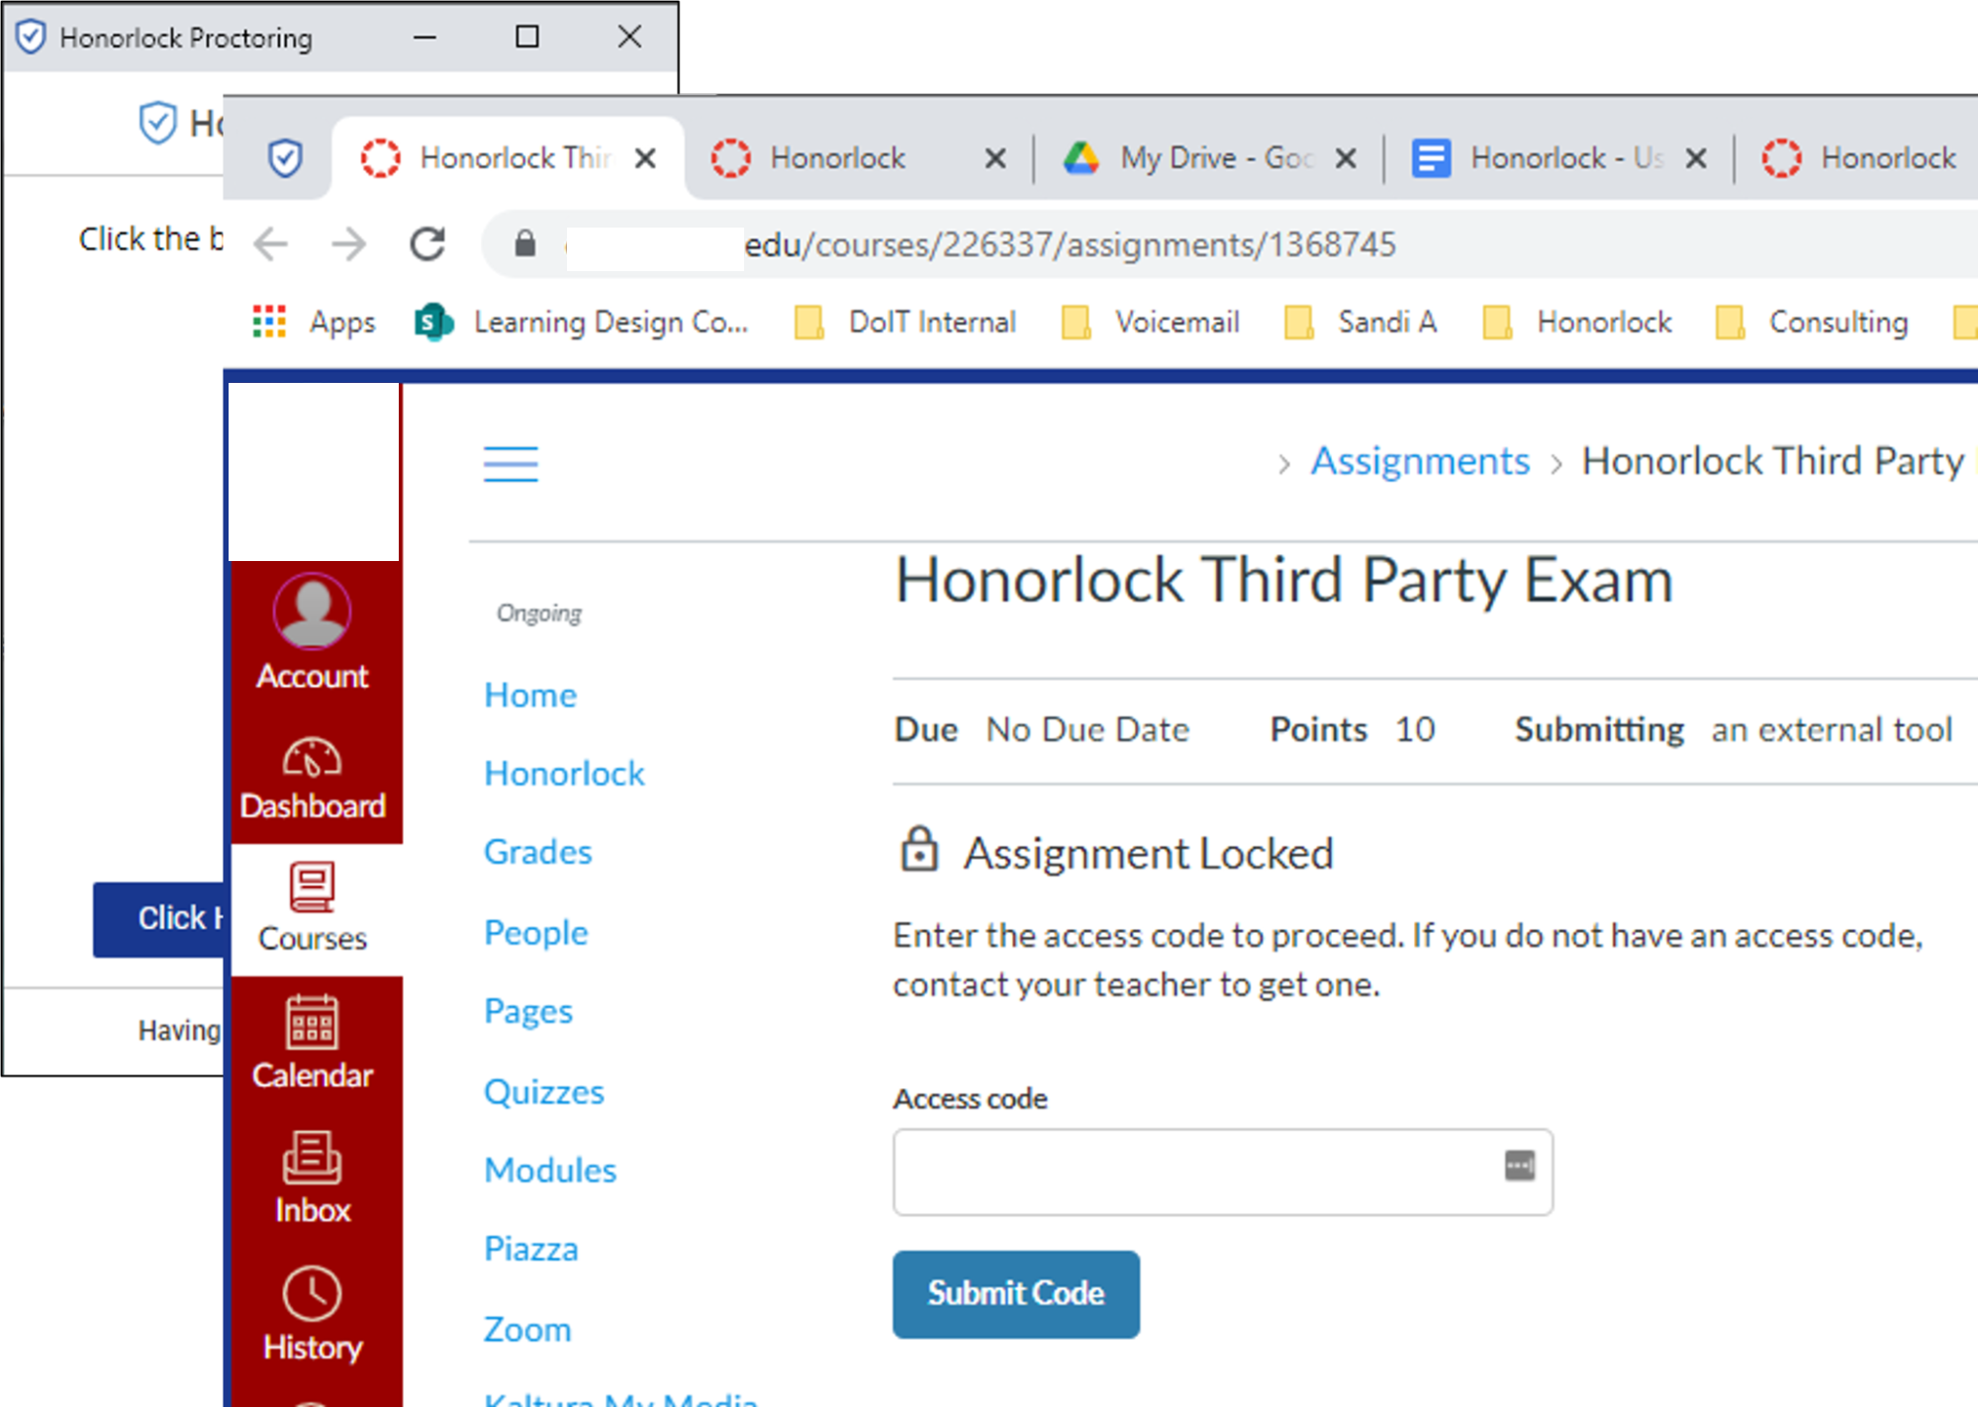The image size is (1978, 1408).
Task: Open Quizzes in course navigation
Action: pos(543,1091)
